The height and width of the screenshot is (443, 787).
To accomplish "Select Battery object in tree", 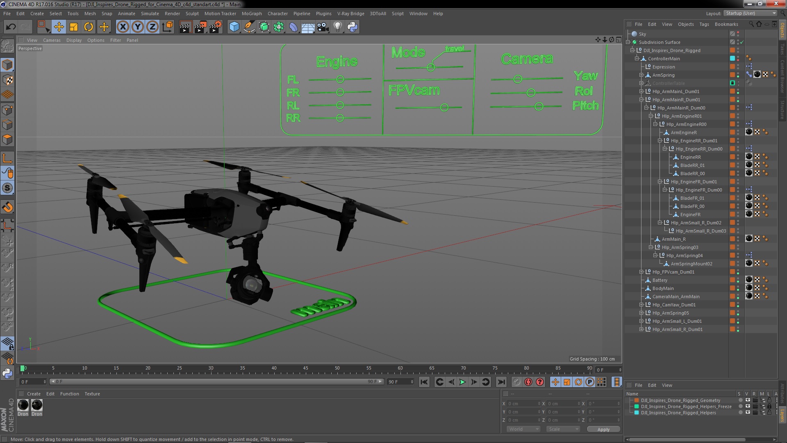I will [660, 280].
